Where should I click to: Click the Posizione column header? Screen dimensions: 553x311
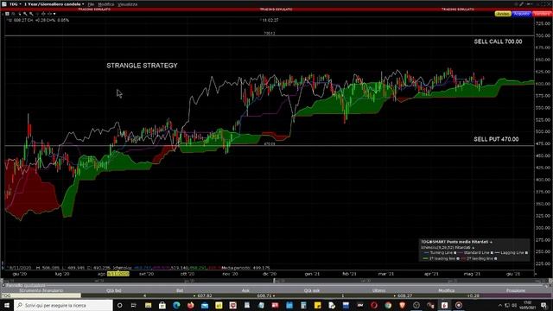pyautogui.click(x=516, y=290)
